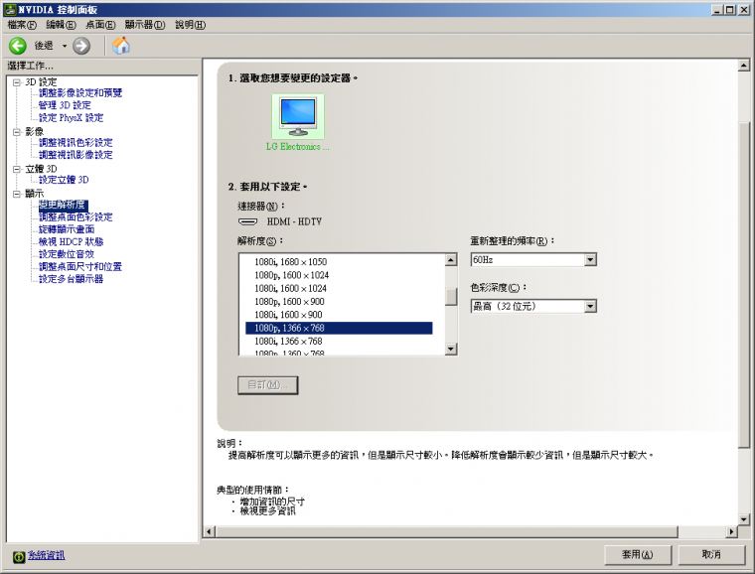Click the green Back arrow icon
Image resolution: width=755 pixels, height=574 pixels.
tap(18, 47)
